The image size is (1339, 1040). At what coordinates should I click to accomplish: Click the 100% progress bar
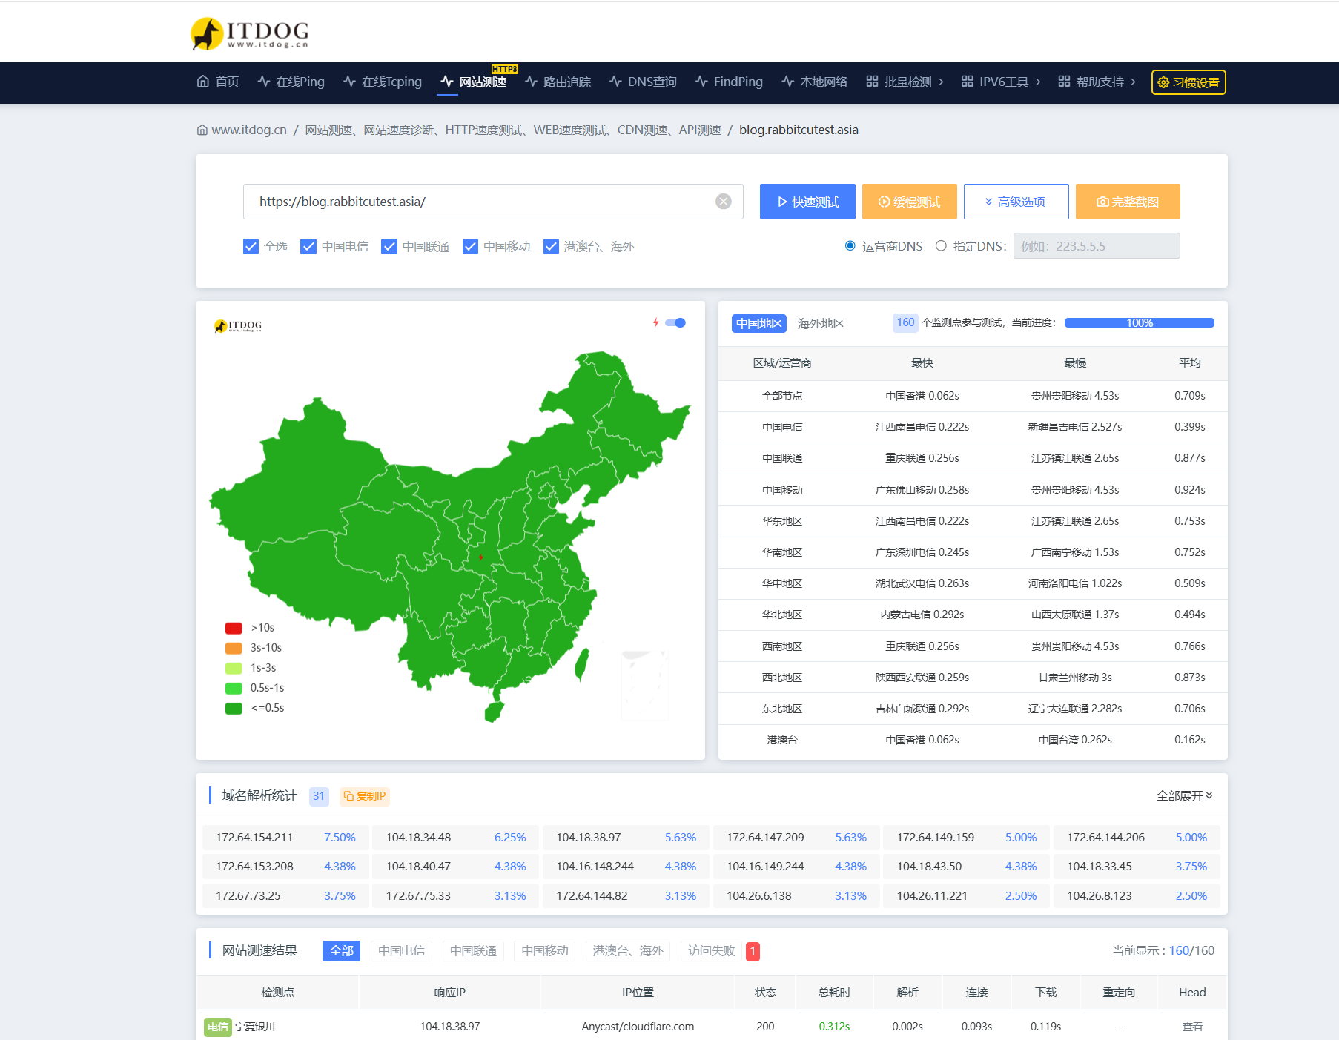tap(1139, 322)
